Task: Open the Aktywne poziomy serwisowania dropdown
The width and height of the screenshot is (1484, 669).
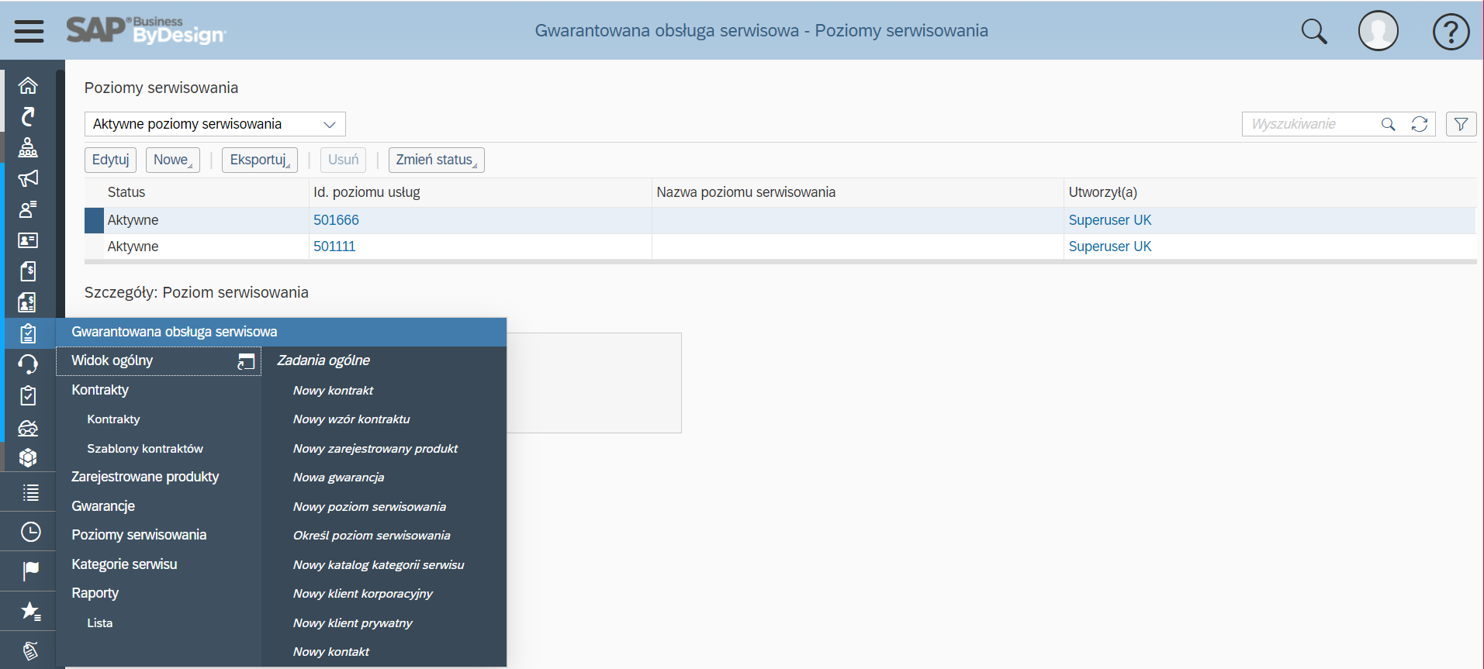Action: (x=215, y=124)
